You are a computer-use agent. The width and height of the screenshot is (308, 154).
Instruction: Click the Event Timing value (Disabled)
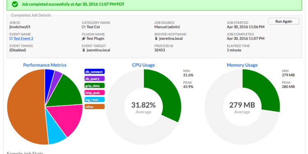tap(18, 50)
